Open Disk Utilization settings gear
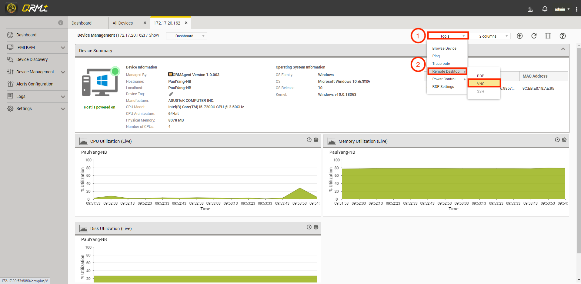581x284 pixels. click(x=316, y=227)
